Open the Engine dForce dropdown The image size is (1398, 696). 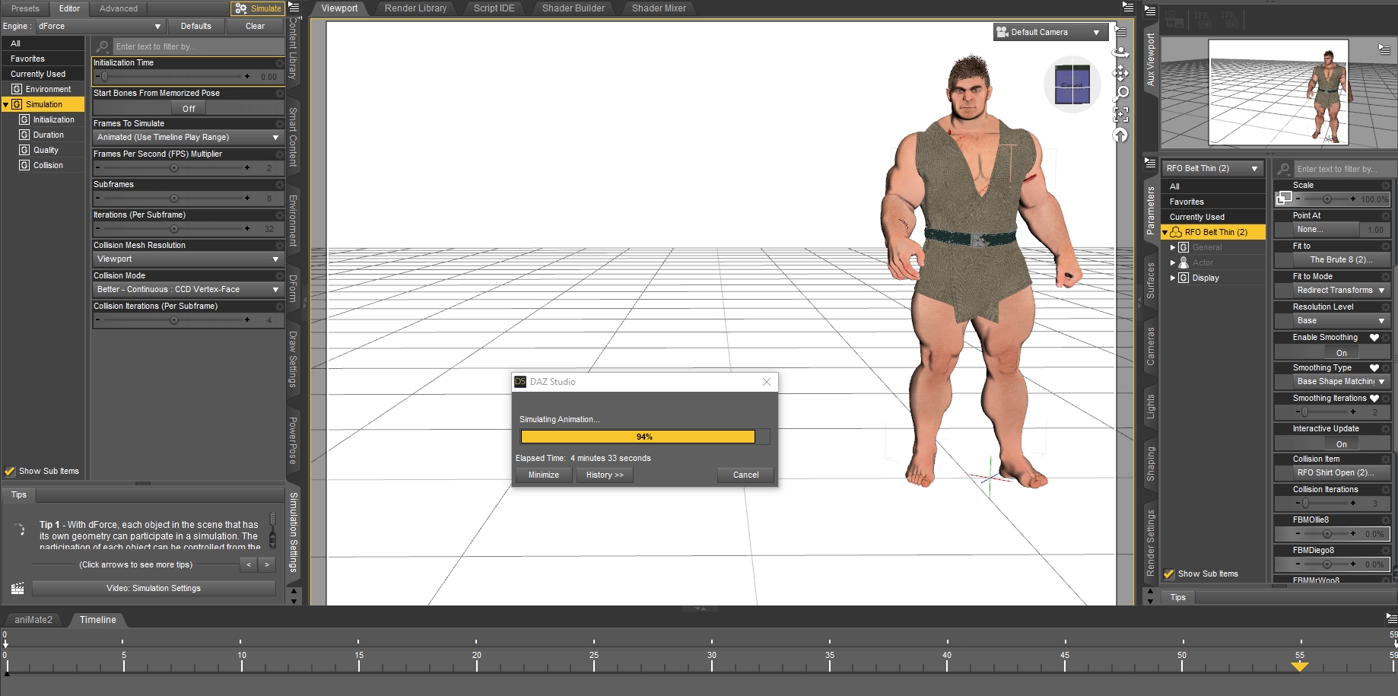(100, 26)
